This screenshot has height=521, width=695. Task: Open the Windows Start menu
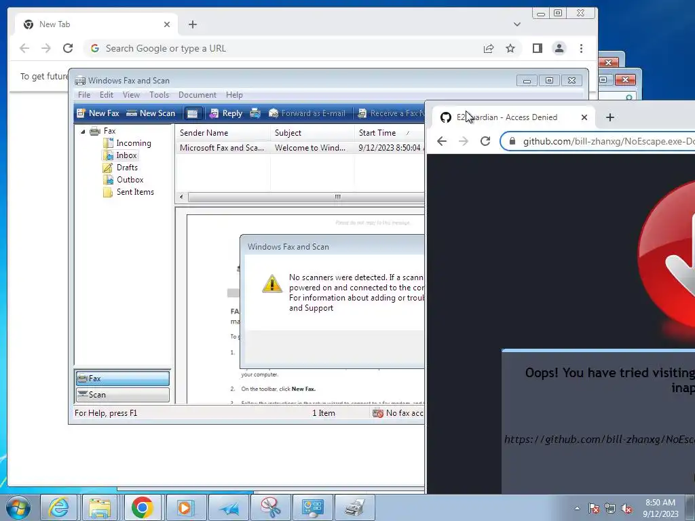click(x=17, y=507)
